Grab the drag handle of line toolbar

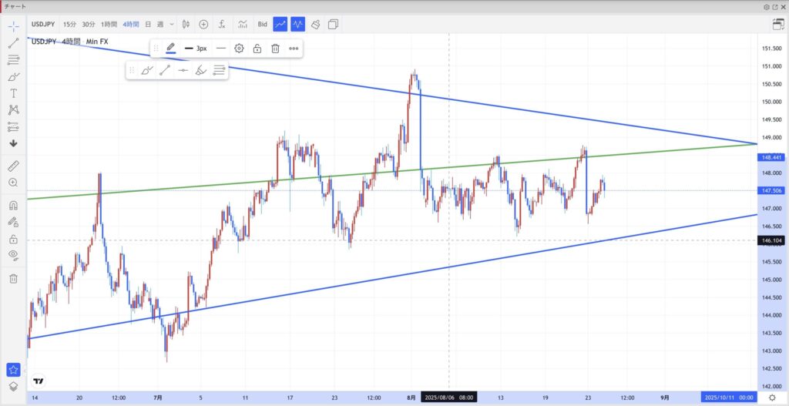point(156,49)
